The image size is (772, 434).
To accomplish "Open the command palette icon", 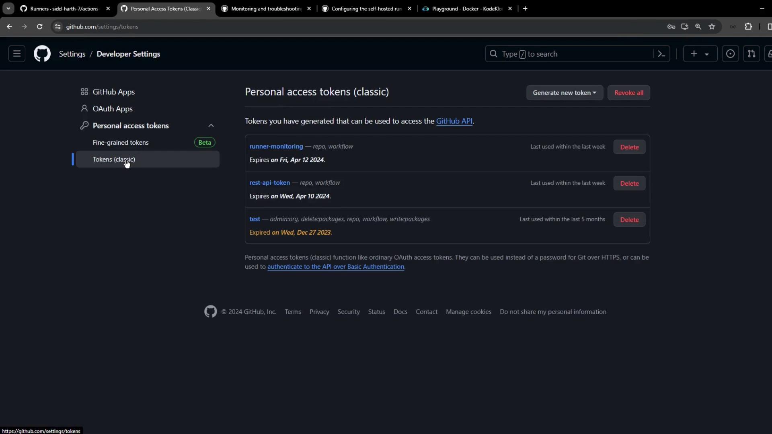I will (x=661, y=54).
